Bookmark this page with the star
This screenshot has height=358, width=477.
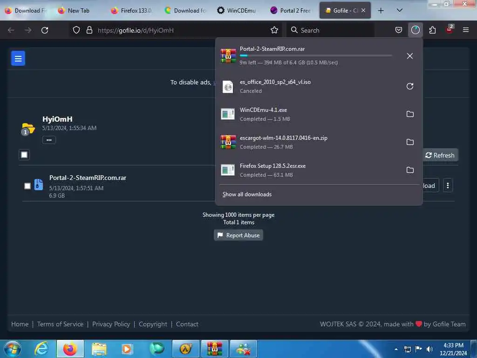pos(274,30)
